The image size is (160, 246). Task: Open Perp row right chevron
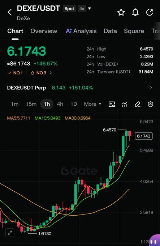pyautogui.click(x=151, y=88)
